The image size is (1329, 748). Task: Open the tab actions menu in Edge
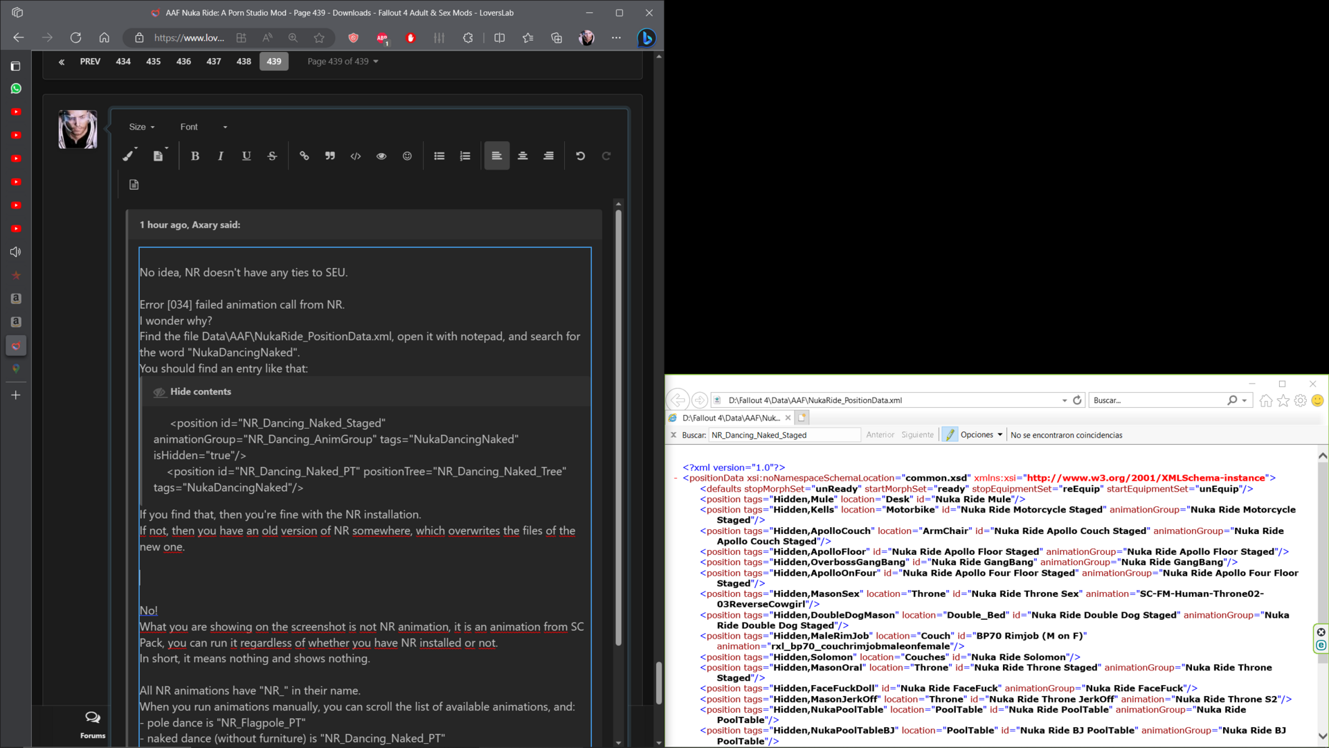point(16,66)
